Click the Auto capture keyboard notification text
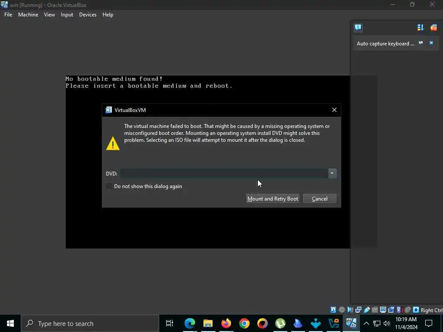 [x=385, y=44]
